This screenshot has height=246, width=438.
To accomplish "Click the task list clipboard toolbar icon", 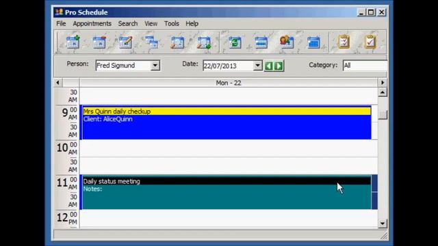I will tap(344, 42).
